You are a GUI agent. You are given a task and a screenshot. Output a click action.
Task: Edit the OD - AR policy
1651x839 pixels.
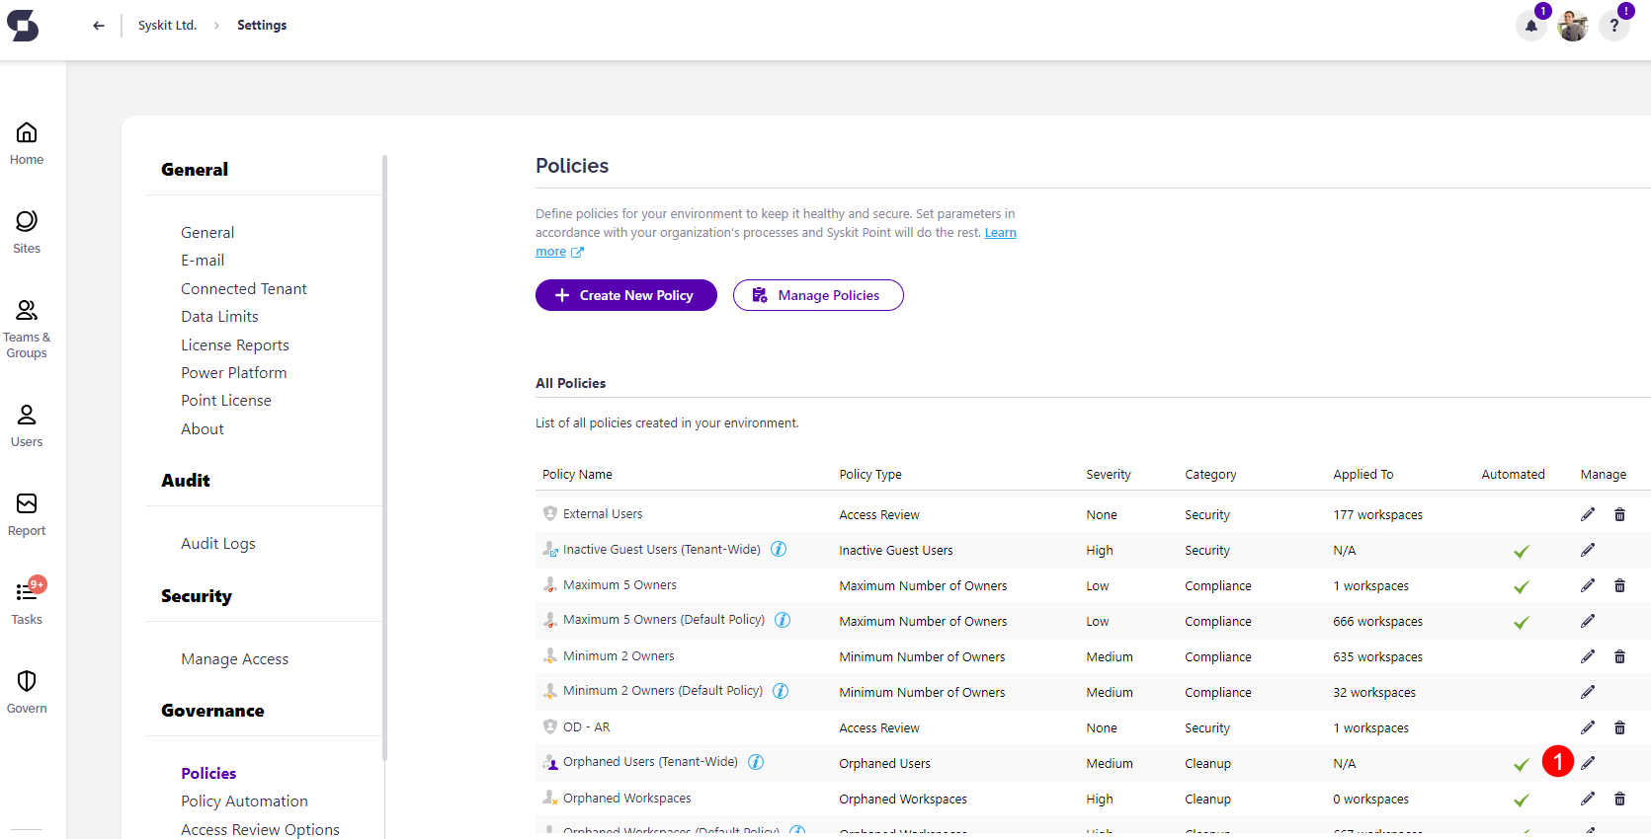tap(1588, 727)
